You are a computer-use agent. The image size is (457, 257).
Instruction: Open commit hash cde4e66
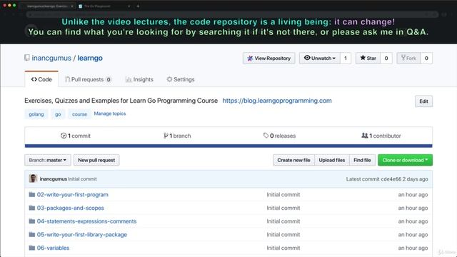pos(391,179)
